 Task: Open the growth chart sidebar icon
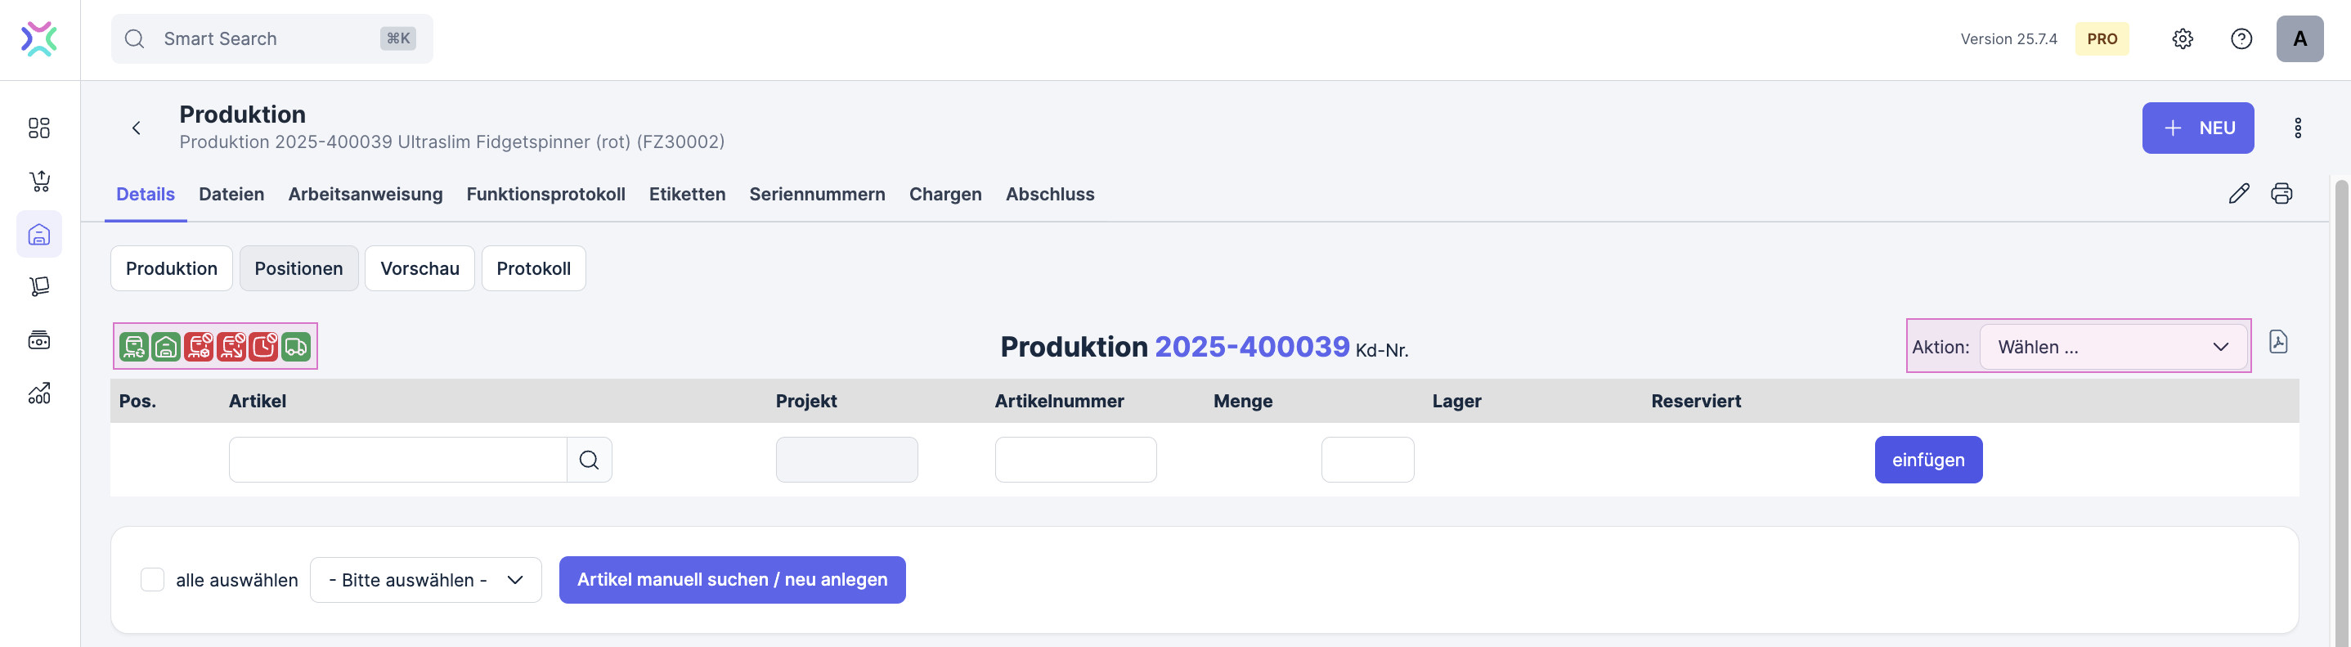tap(39, 393)
